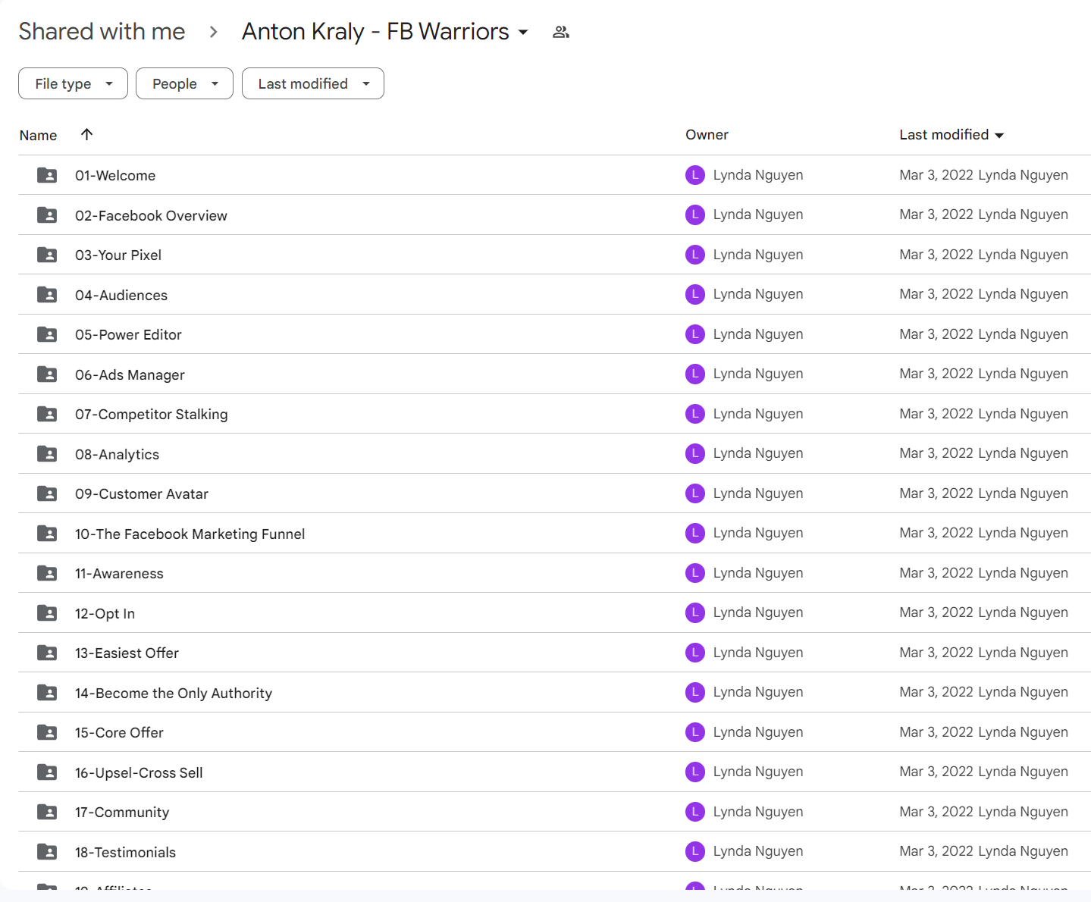Click modified date in 03-Your Pixel row

point(936,255)
